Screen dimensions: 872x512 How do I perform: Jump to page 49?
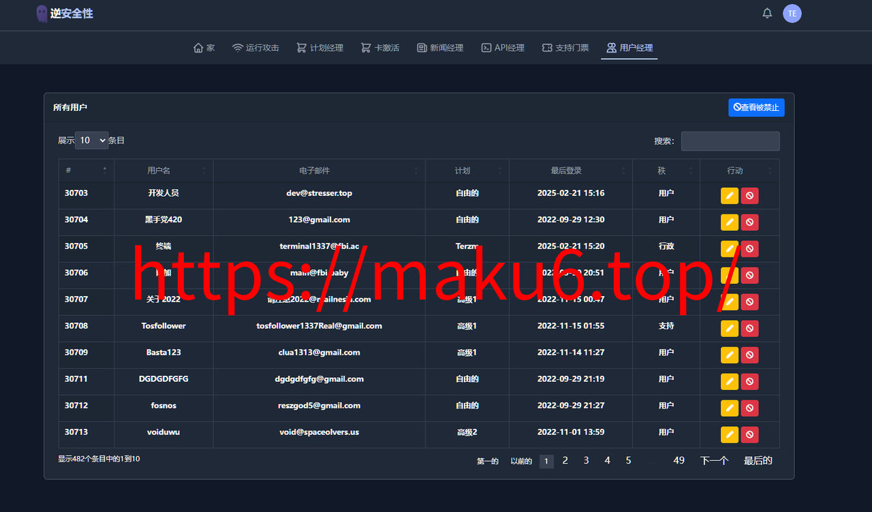(x=679, y=461)
